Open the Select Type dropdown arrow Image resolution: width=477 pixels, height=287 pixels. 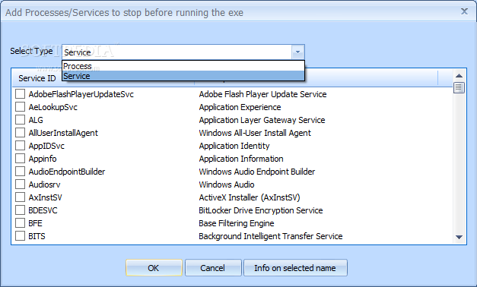pyautogui.click(x=297, y=52)
